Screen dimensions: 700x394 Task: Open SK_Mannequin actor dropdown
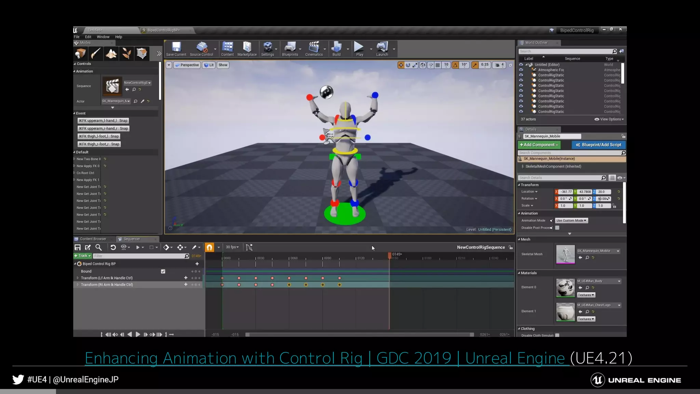(116, 101)
